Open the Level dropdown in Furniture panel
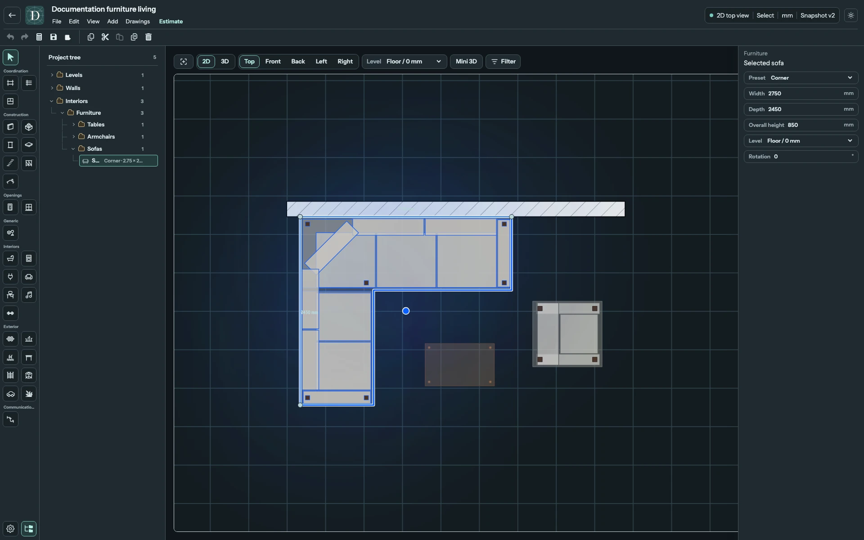This screenshot has height=540, width=864. (x=801, y=141)
